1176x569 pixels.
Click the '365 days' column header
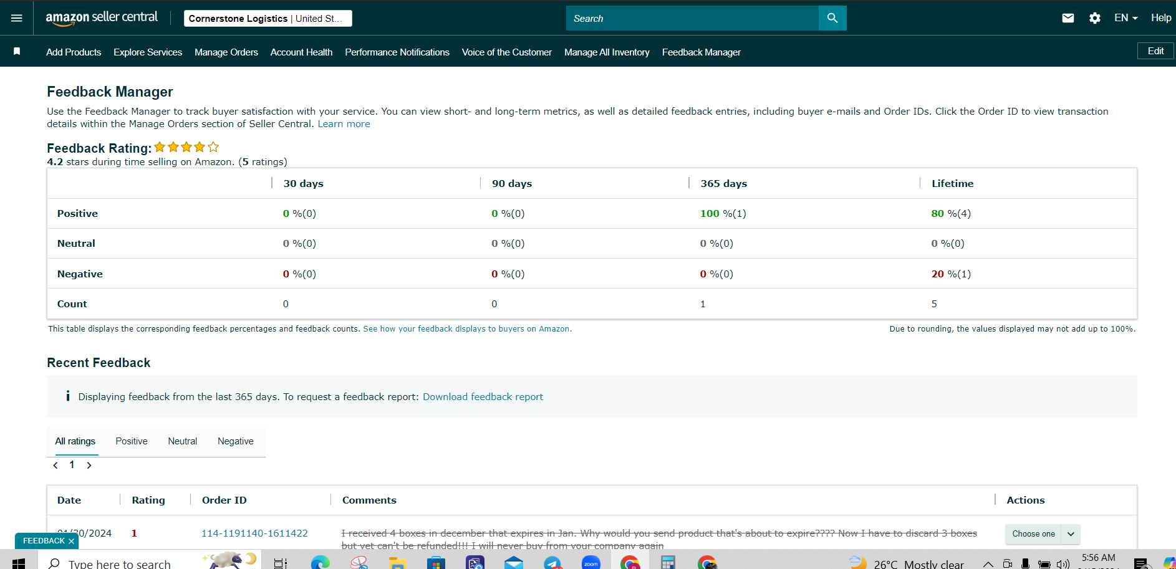[724, 184]
